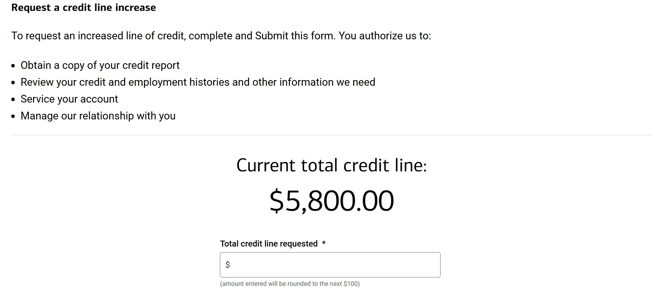Screen dimensions: 658x288
Task: Click the bullet dot before "Manage our relationship"
Action: point(13,117)
